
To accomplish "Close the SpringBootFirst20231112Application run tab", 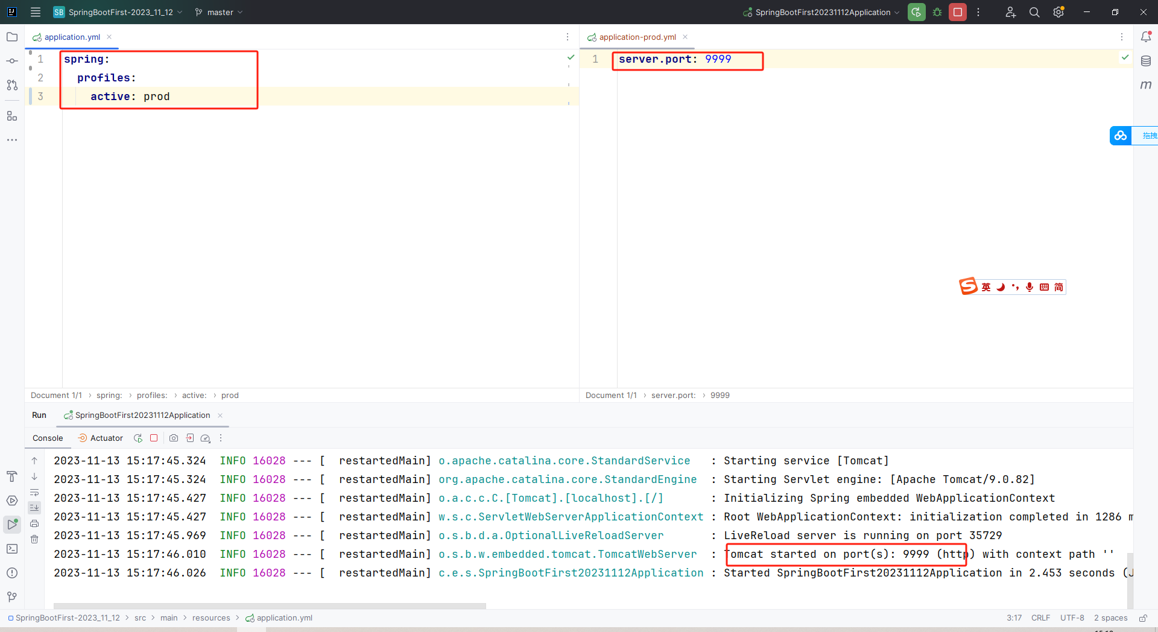I will point(220,415).
